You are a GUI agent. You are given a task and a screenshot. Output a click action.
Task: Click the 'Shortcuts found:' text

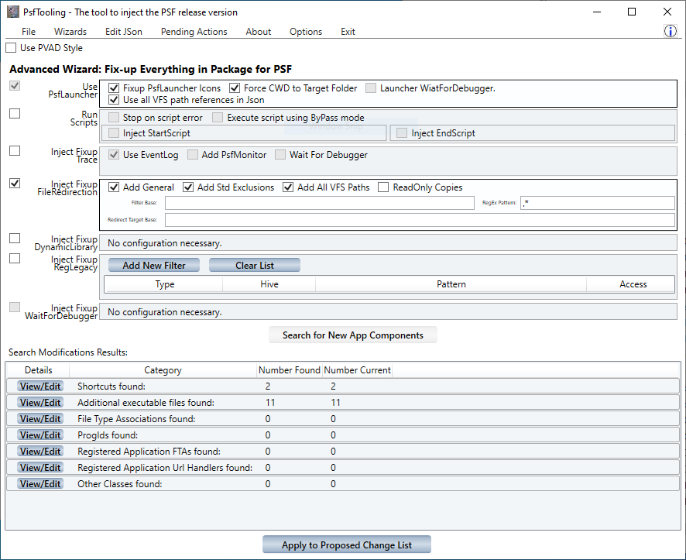coord(111,387)
